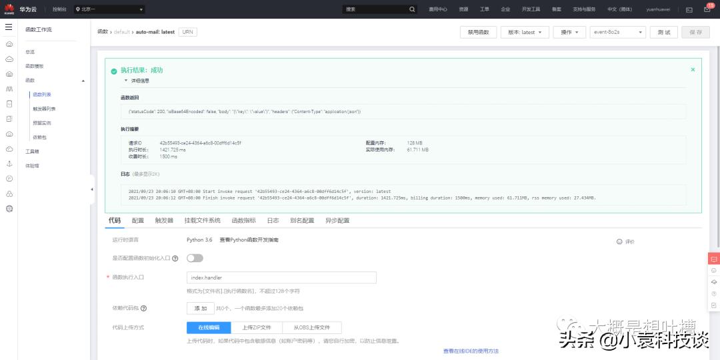Viewport: 720px width, 360px height.
Task: Click the anchor sidebar icon
Action: [9, 164]
